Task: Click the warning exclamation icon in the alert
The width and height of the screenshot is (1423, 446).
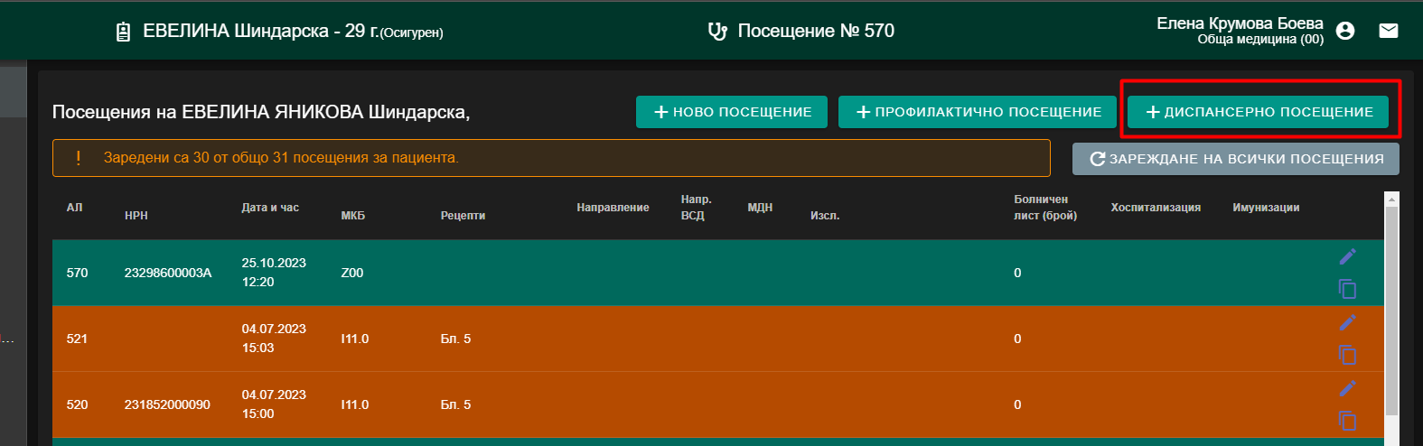Action: click(79, 158)
